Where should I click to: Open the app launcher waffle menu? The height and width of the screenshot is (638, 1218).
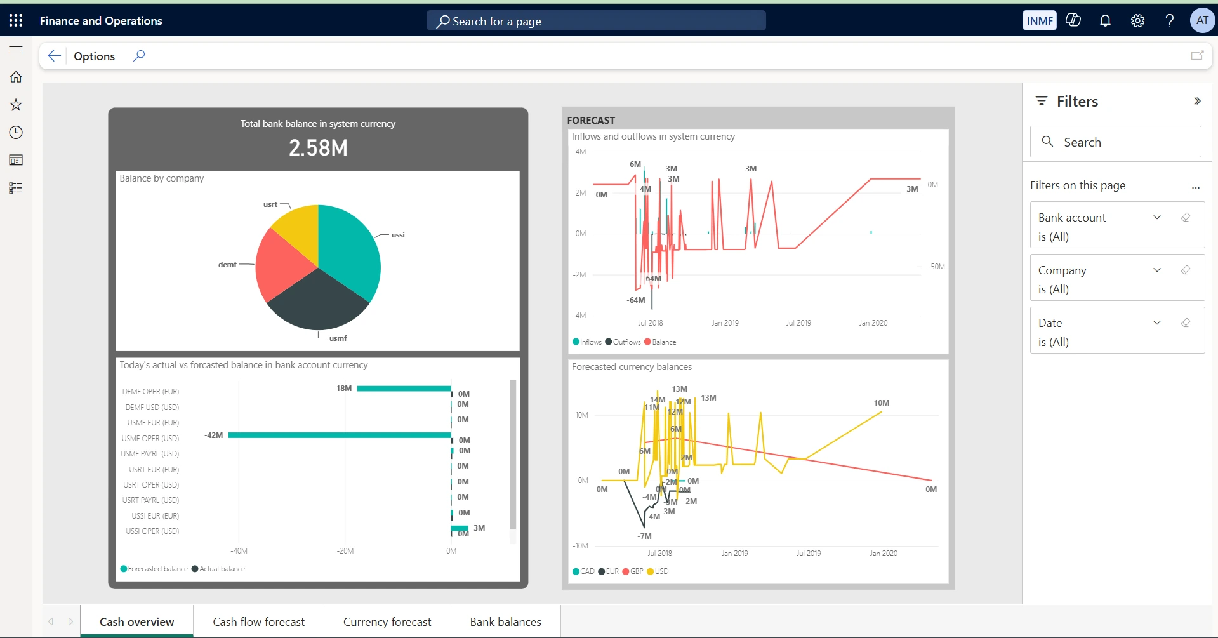(16, 20)
